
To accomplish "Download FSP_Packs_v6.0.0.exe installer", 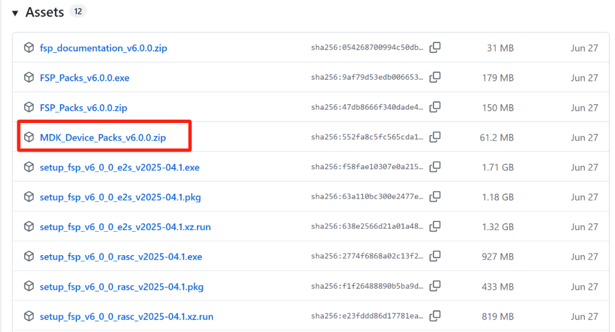I will (85, 77).
